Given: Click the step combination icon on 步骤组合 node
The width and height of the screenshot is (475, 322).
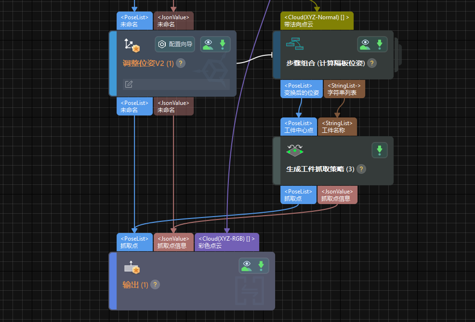Looking at the screenshot, I should pyautogui.click(x=295, y=43).
